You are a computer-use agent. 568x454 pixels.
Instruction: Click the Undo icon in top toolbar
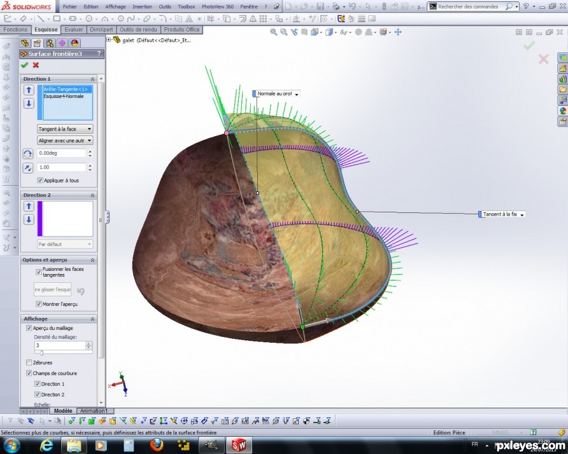coord(351,6)
